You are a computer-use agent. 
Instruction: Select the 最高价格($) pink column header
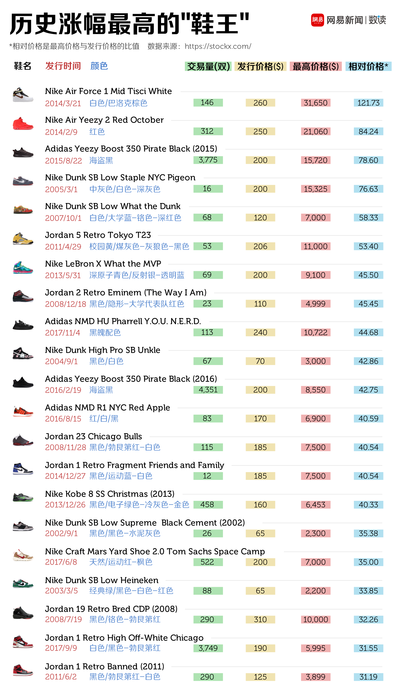click(315, 66)
